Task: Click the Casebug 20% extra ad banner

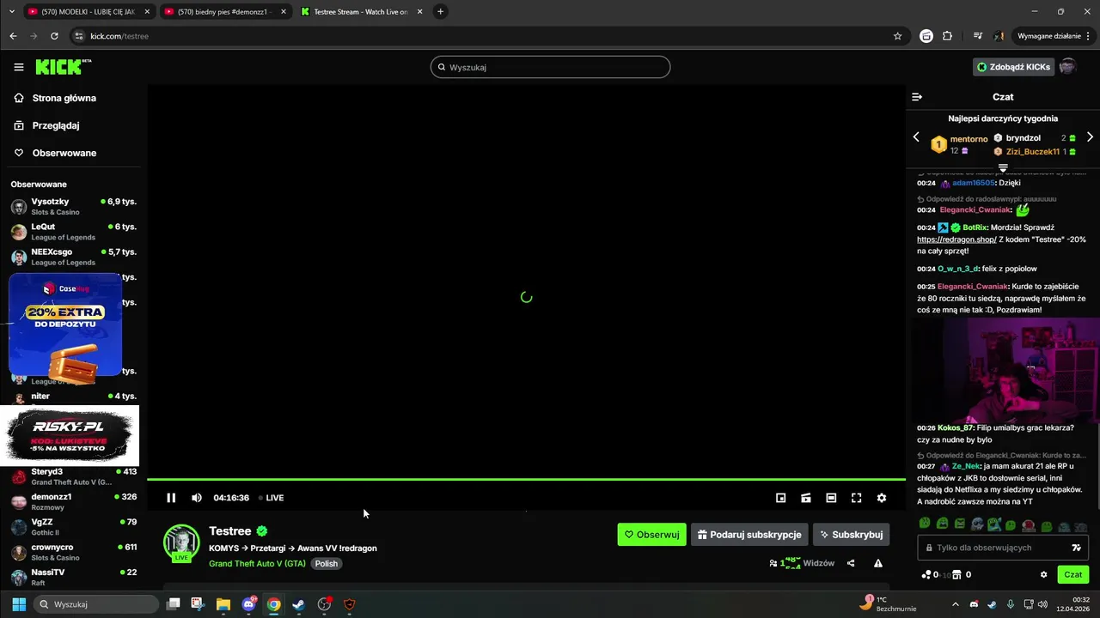Action: 65,325
